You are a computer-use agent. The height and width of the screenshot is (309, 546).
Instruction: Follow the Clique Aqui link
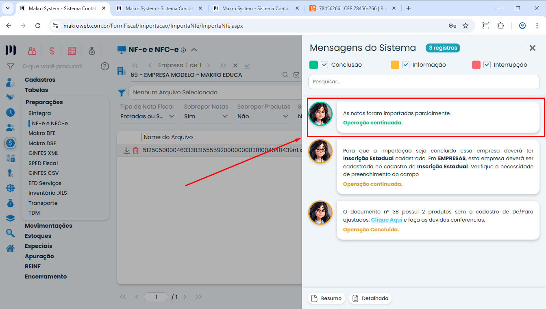[x=386, y=220]
